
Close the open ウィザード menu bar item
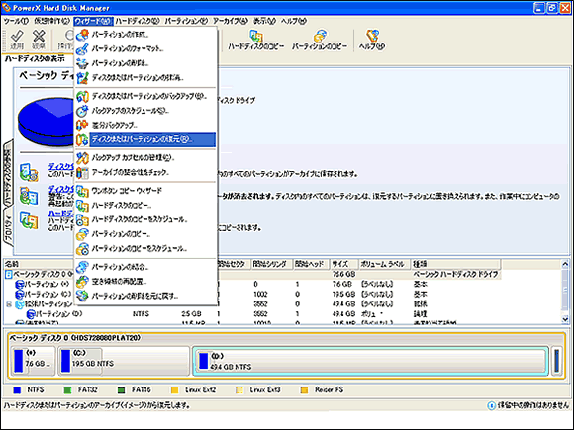(93, 21)
